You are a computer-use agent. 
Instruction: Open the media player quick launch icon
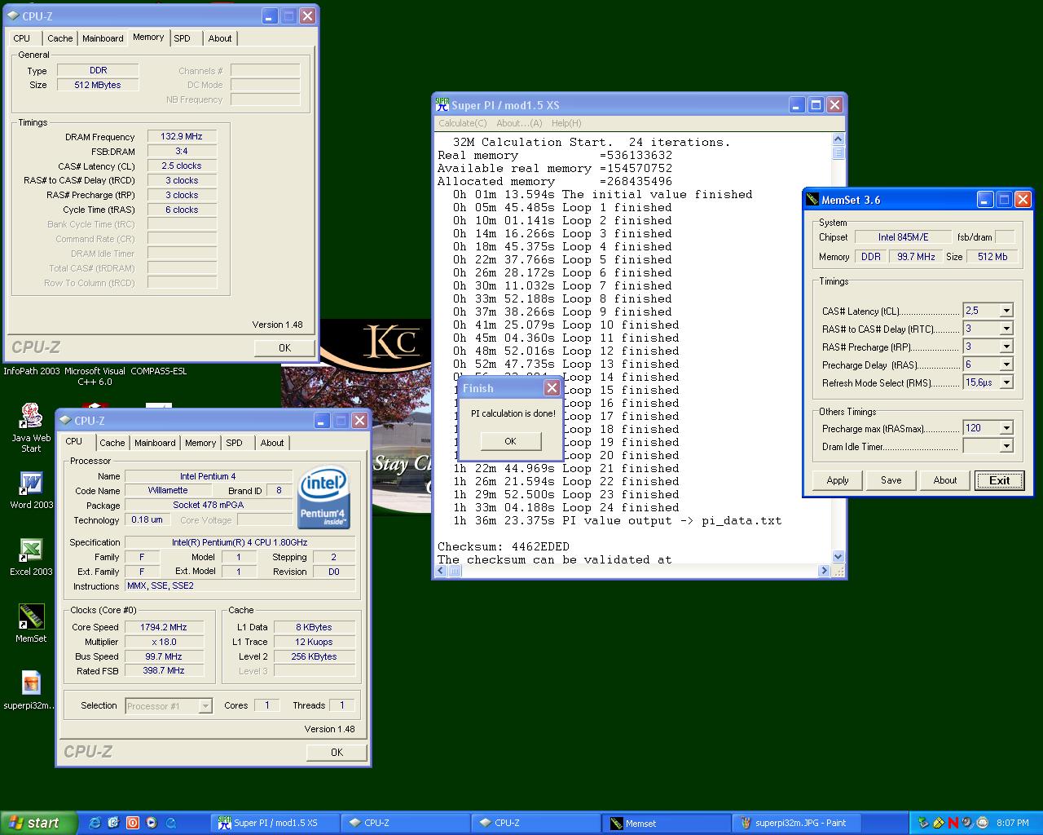151,823
